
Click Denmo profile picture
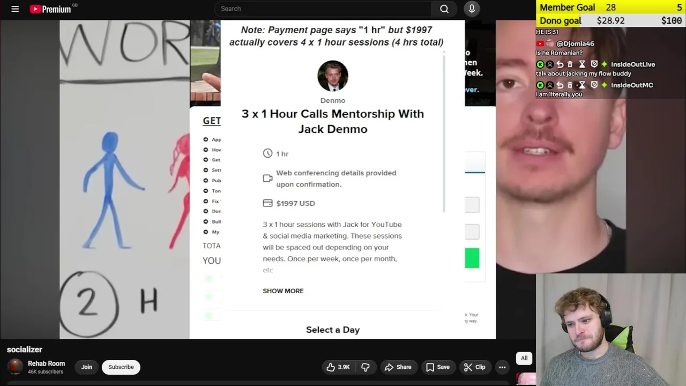tap(333, 76)
